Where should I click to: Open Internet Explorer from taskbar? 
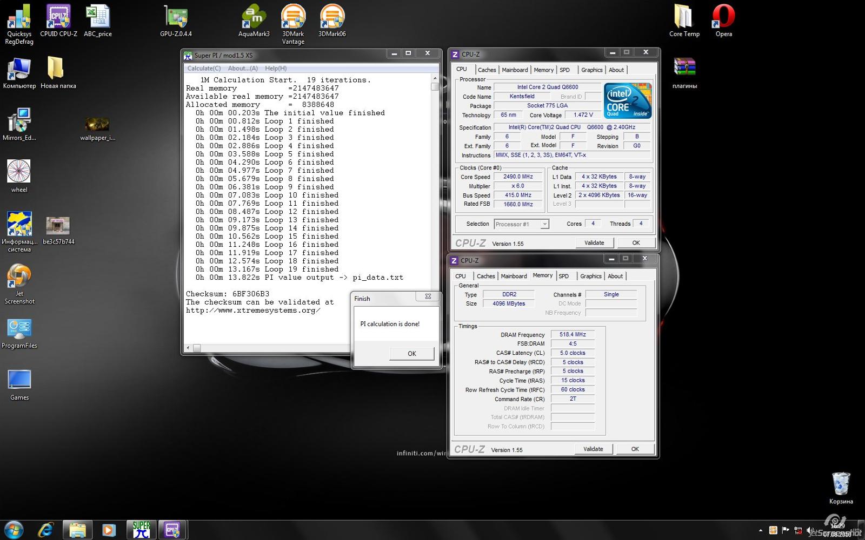pos(46,530)
